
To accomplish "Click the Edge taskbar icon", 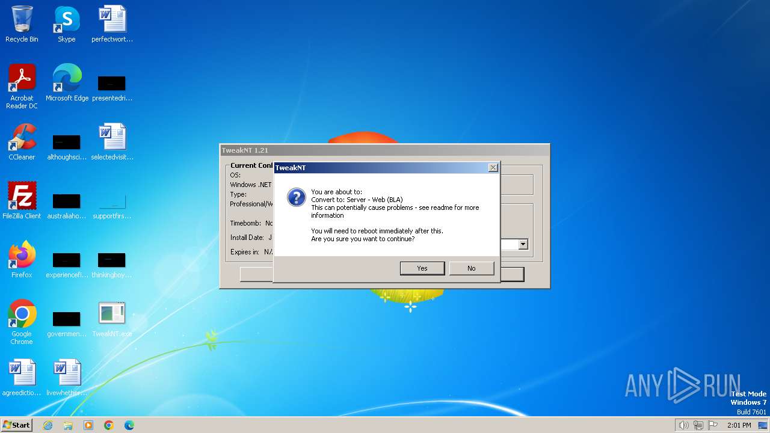I will pos(129,425).
